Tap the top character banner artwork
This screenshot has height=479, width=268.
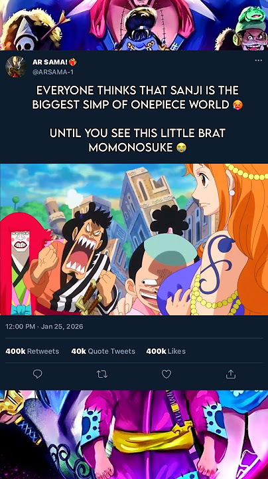pyautogui.click(x=134, y=25)
